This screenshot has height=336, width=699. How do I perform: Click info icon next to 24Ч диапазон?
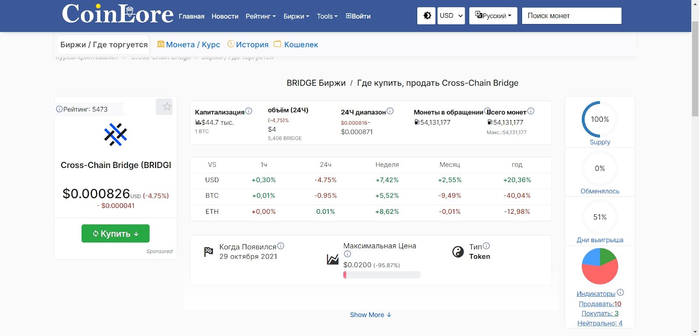click(x=390, y=111)
